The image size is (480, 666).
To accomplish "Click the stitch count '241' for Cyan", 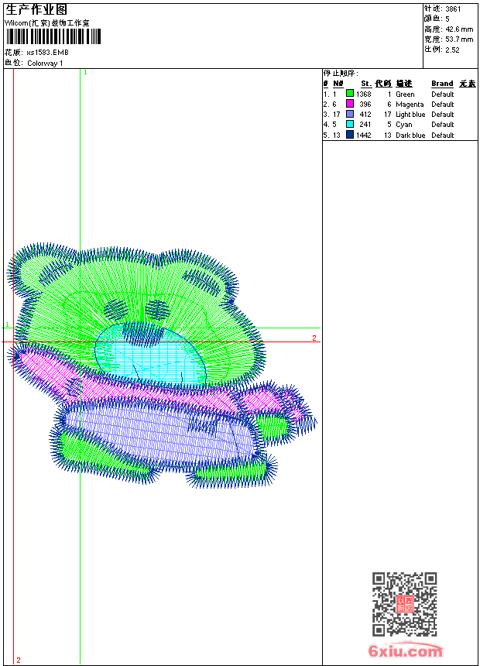I will pyautogui.click(x=365, y=125).
